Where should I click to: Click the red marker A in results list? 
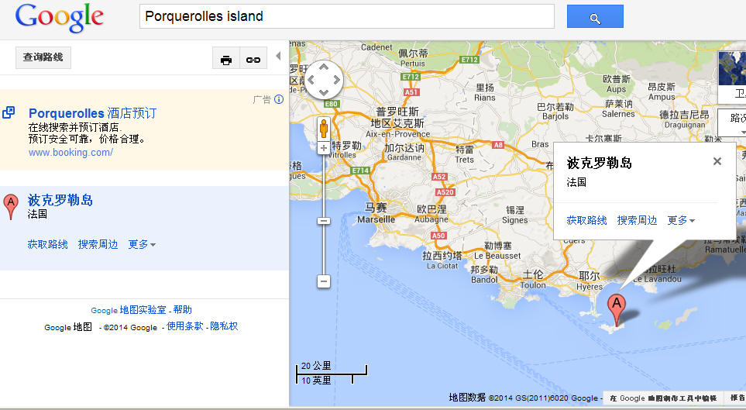click(11, 206)
